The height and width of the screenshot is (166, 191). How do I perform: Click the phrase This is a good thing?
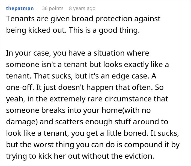(104, 30)
